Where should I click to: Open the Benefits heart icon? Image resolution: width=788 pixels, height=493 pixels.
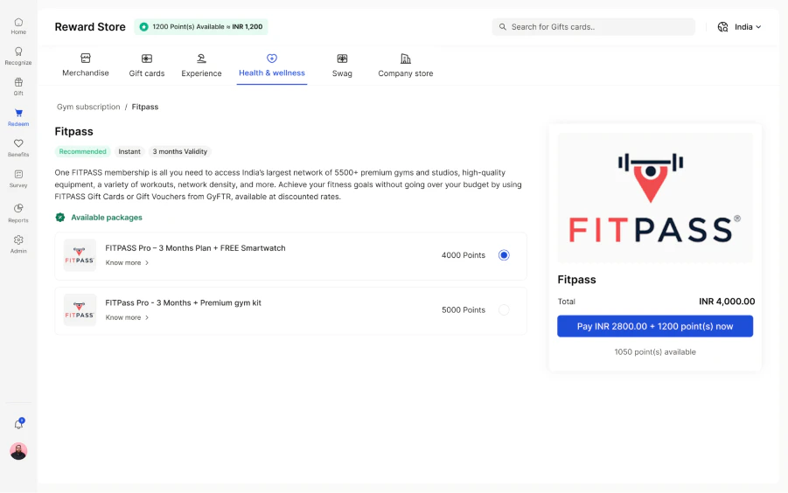[18, 143]
